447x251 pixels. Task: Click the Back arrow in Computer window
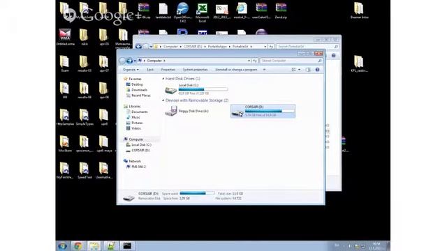click(x=122, y=61)
